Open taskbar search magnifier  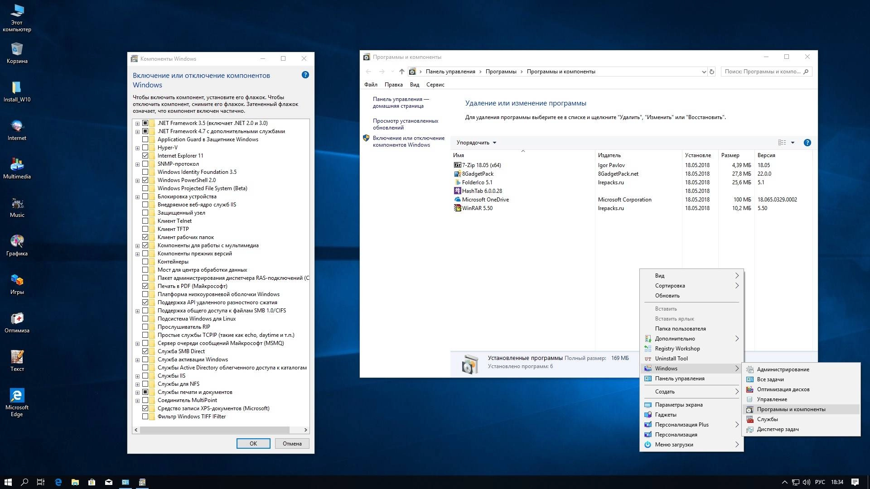(x=24, y=482)
